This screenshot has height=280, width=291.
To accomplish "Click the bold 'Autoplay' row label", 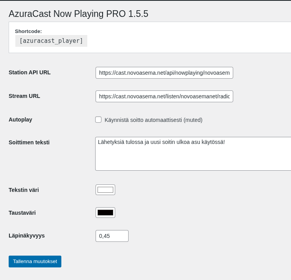I will (x=20, y=120).
